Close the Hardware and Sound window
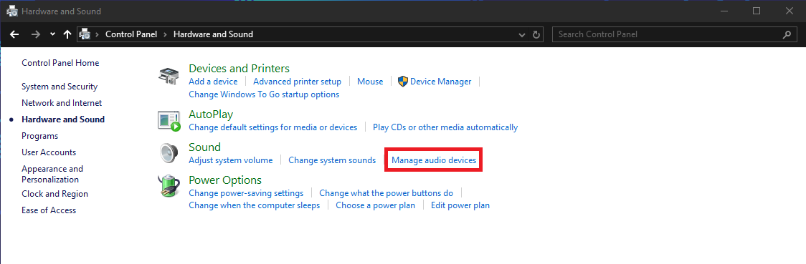Screen dimensions: 806x264 point(790,11)
